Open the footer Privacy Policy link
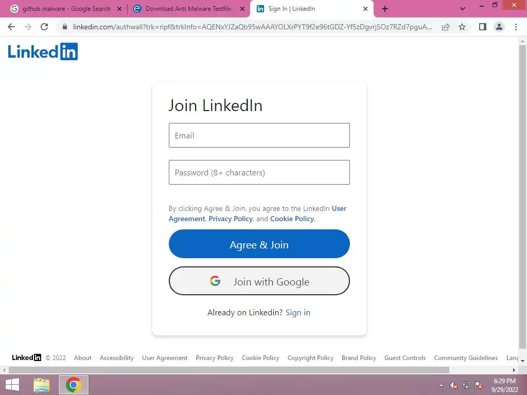 click(215, 358)
